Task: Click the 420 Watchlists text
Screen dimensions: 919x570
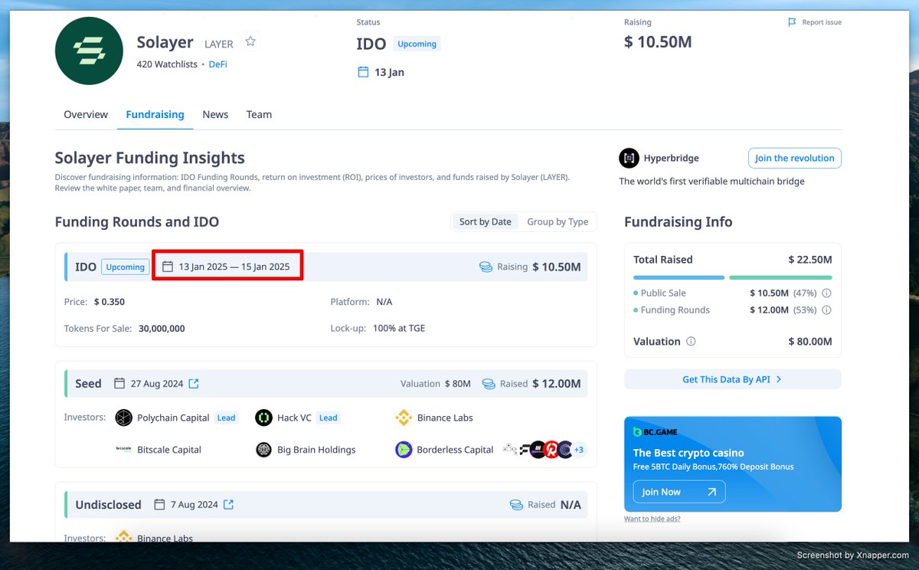Action: pos(167,64)
